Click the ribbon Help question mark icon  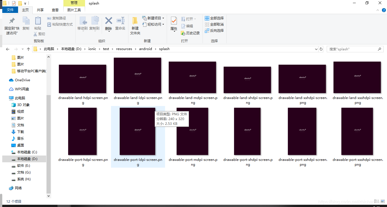coord(384,10)
